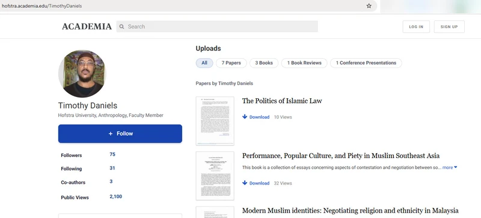Open thumbnail of Performance, Popular Culture, and Piety
Image resolution: width=481 pixels, height=218 pixels.
[x=215, y=176]
